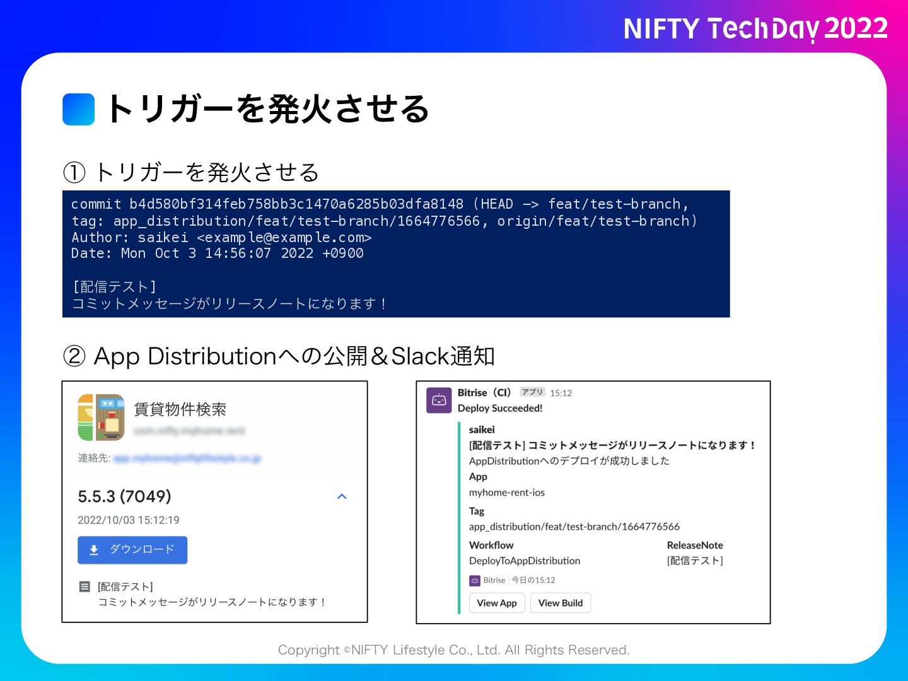Click the AppDistributionへのデプロイが成功しました text

(x=569, y=461)
